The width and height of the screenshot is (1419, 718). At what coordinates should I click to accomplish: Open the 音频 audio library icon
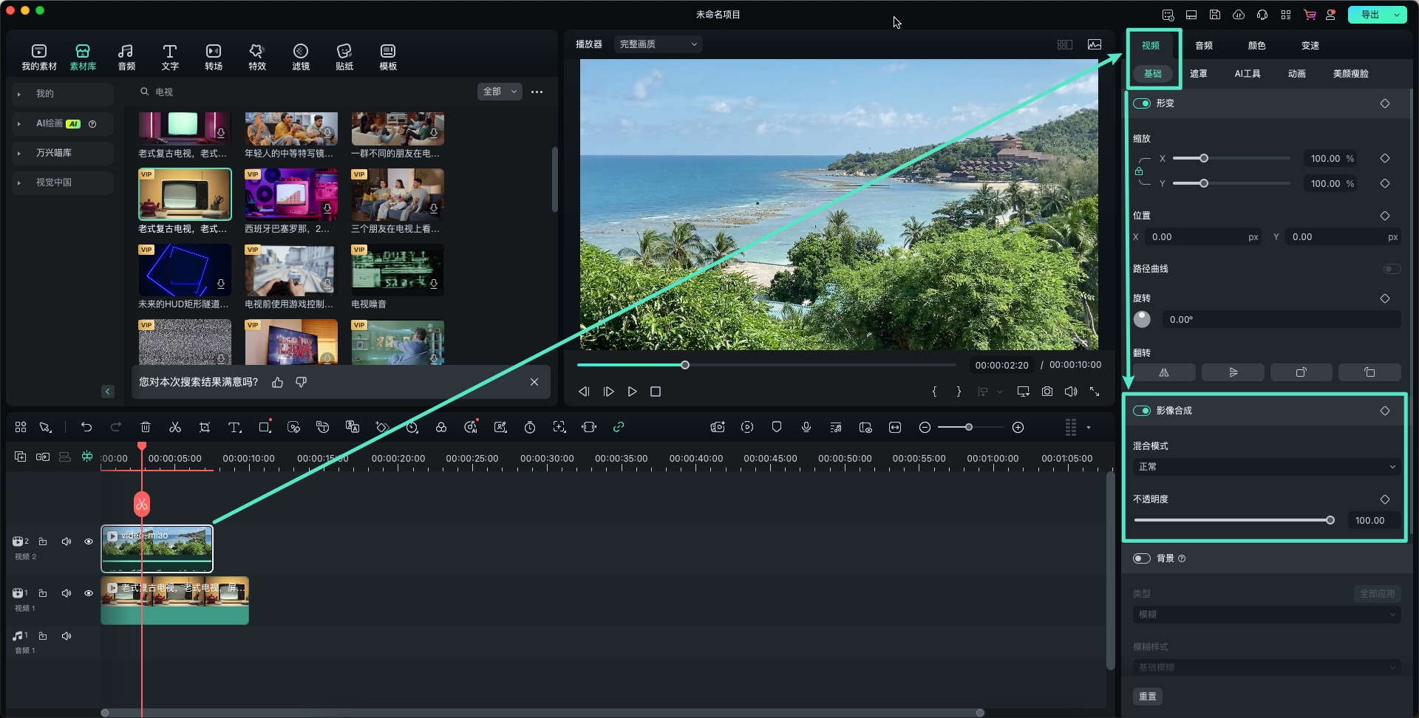(126, 57)
